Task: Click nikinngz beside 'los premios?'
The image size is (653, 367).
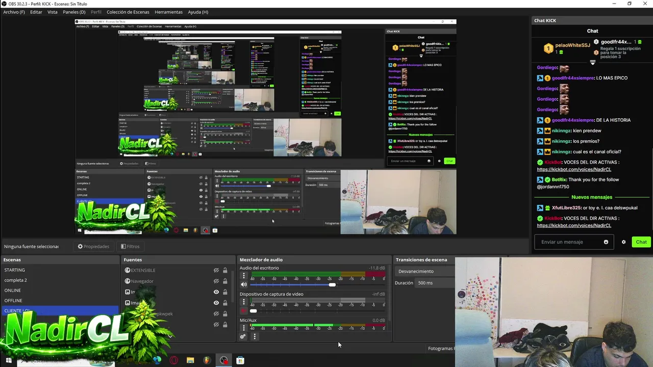Action: (561, 141)
